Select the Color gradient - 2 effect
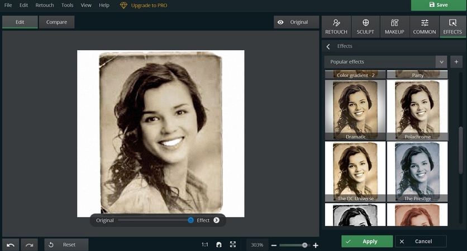The width and height of the screenshot is (467, 251). pyautogui.click(x=355, y=74)
